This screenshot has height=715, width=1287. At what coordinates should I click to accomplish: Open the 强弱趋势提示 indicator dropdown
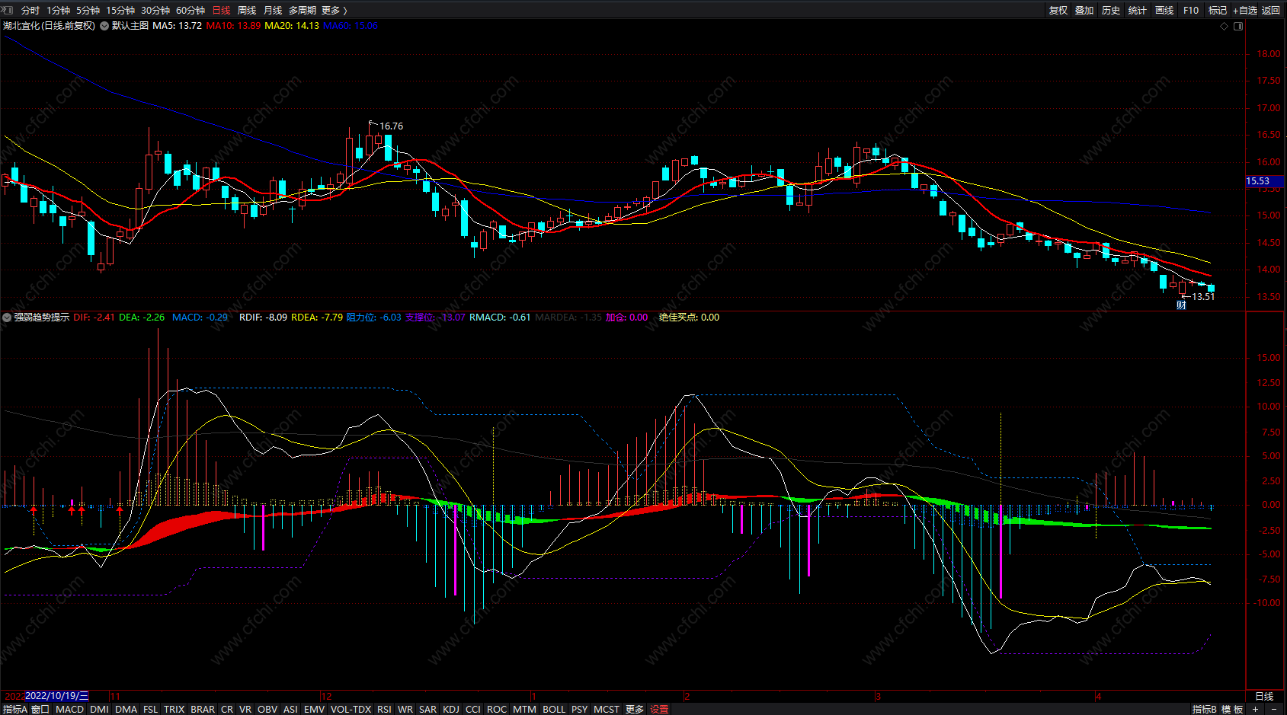pos(7,318)
